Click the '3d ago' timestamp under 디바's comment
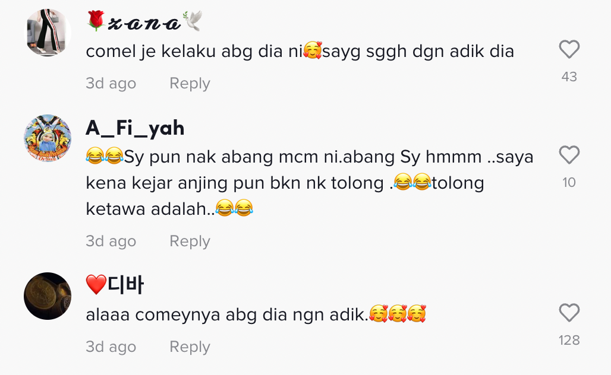The width and height of the screenshot is (611, 375). pos(111,347)
